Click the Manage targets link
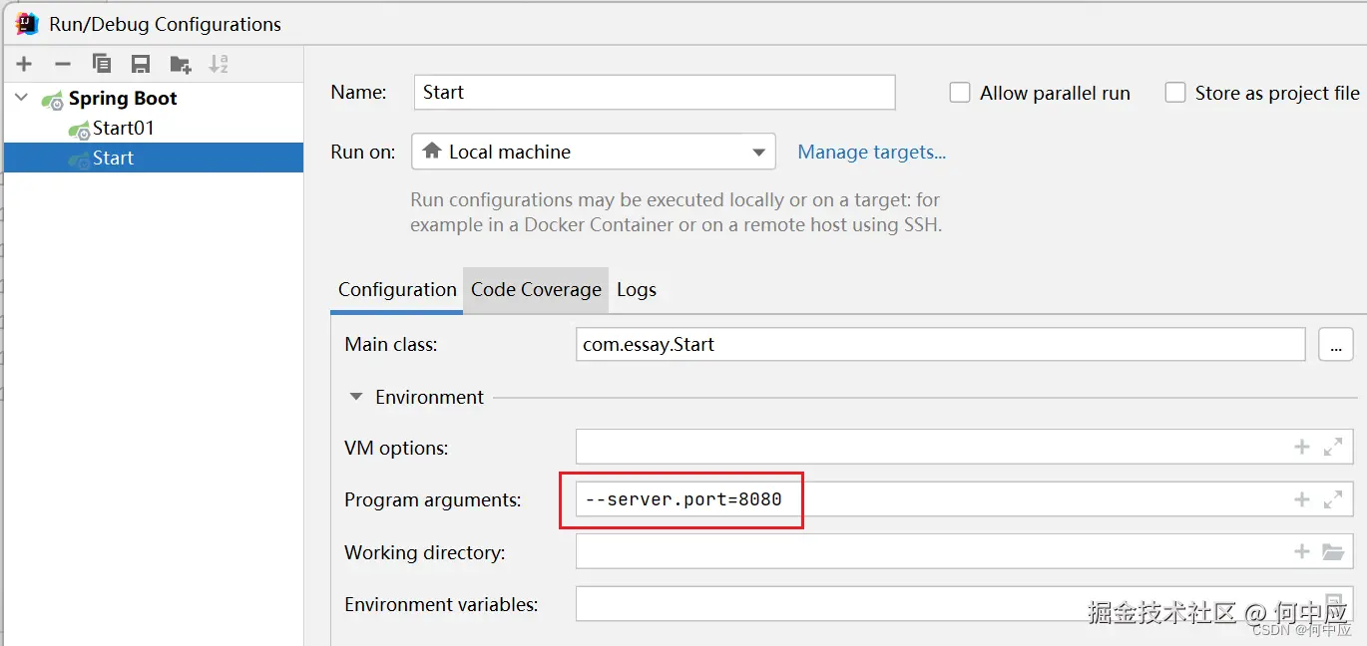Image resolution: width=1367 pixels, height=646 pixels. tap(871, 153)
